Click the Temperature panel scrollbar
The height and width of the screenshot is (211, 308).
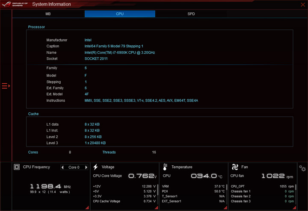click(x=227, y=187)
